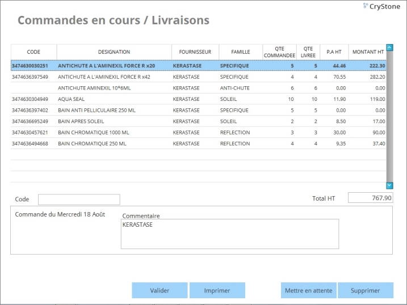407x305 pixels.
Task: Click the Commande du Mercredi 18 Août label
Action: (x=60, y=214)
